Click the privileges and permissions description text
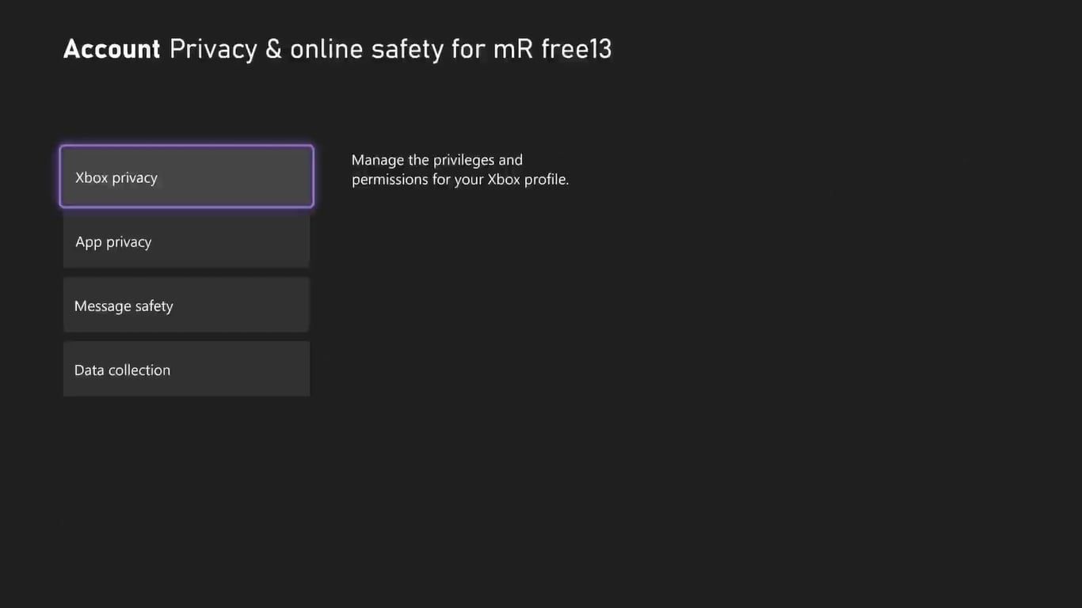The width and height of the screenshot is (1082, 608). 460,169
